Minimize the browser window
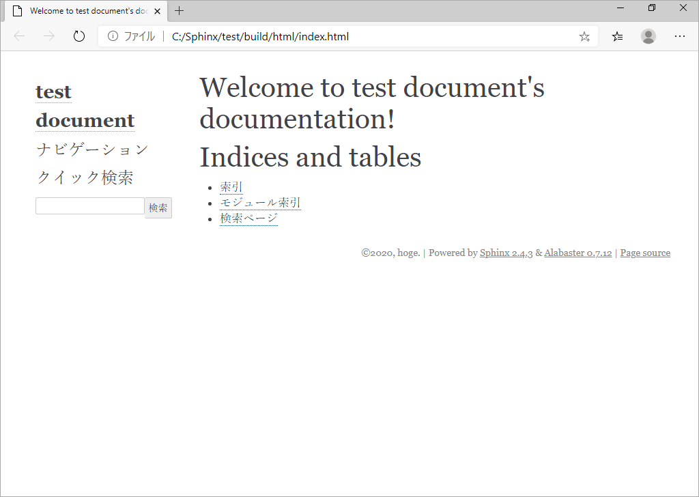The image size is (699, 497). [620, 8]
